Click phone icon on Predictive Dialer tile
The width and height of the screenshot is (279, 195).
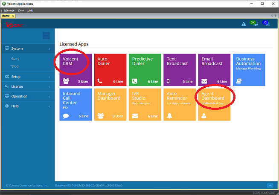[135, 81]
